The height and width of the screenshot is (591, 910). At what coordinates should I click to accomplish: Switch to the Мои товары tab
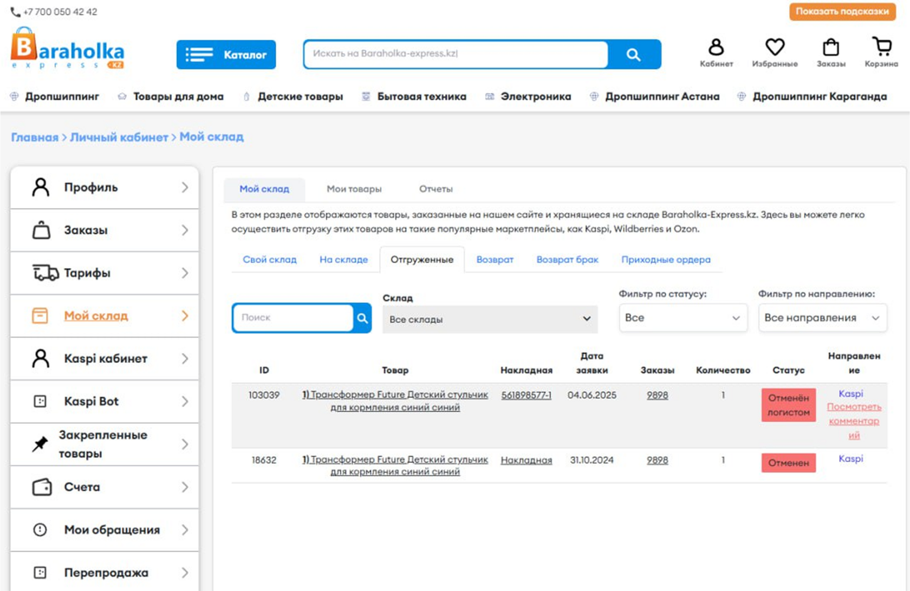[354, 189]
